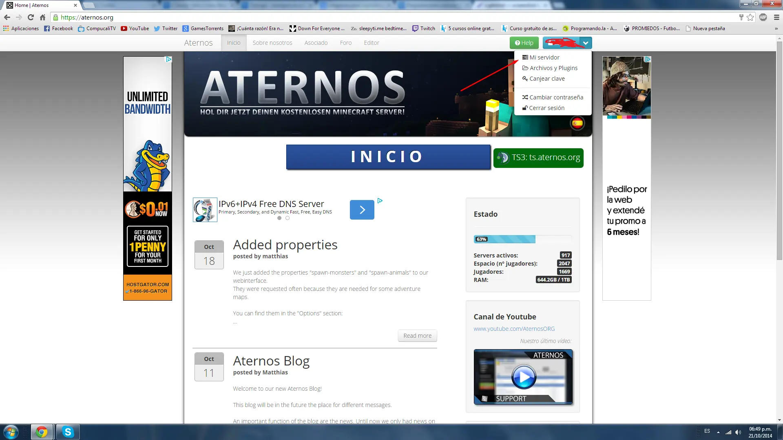Click the Spanish flag language icon
The width and height of the screenshot is (783, 440).
(x=577, y=123)
